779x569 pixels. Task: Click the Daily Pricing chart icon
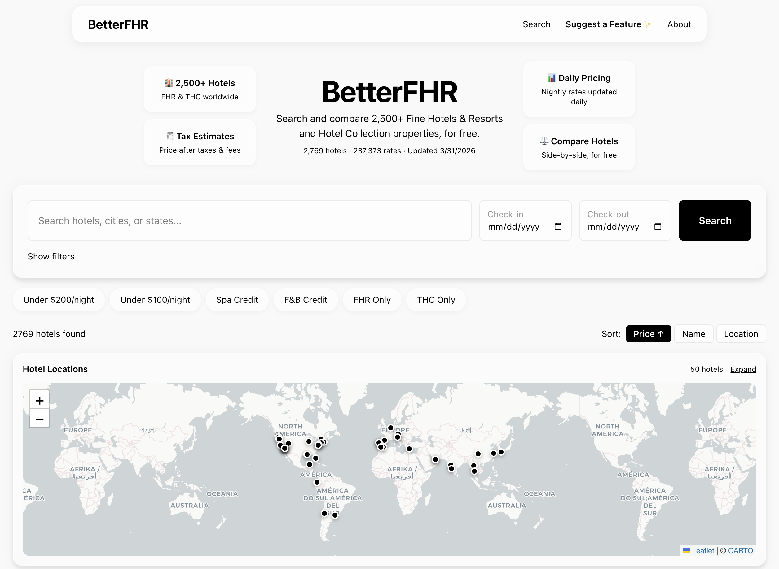click(552, 78)
